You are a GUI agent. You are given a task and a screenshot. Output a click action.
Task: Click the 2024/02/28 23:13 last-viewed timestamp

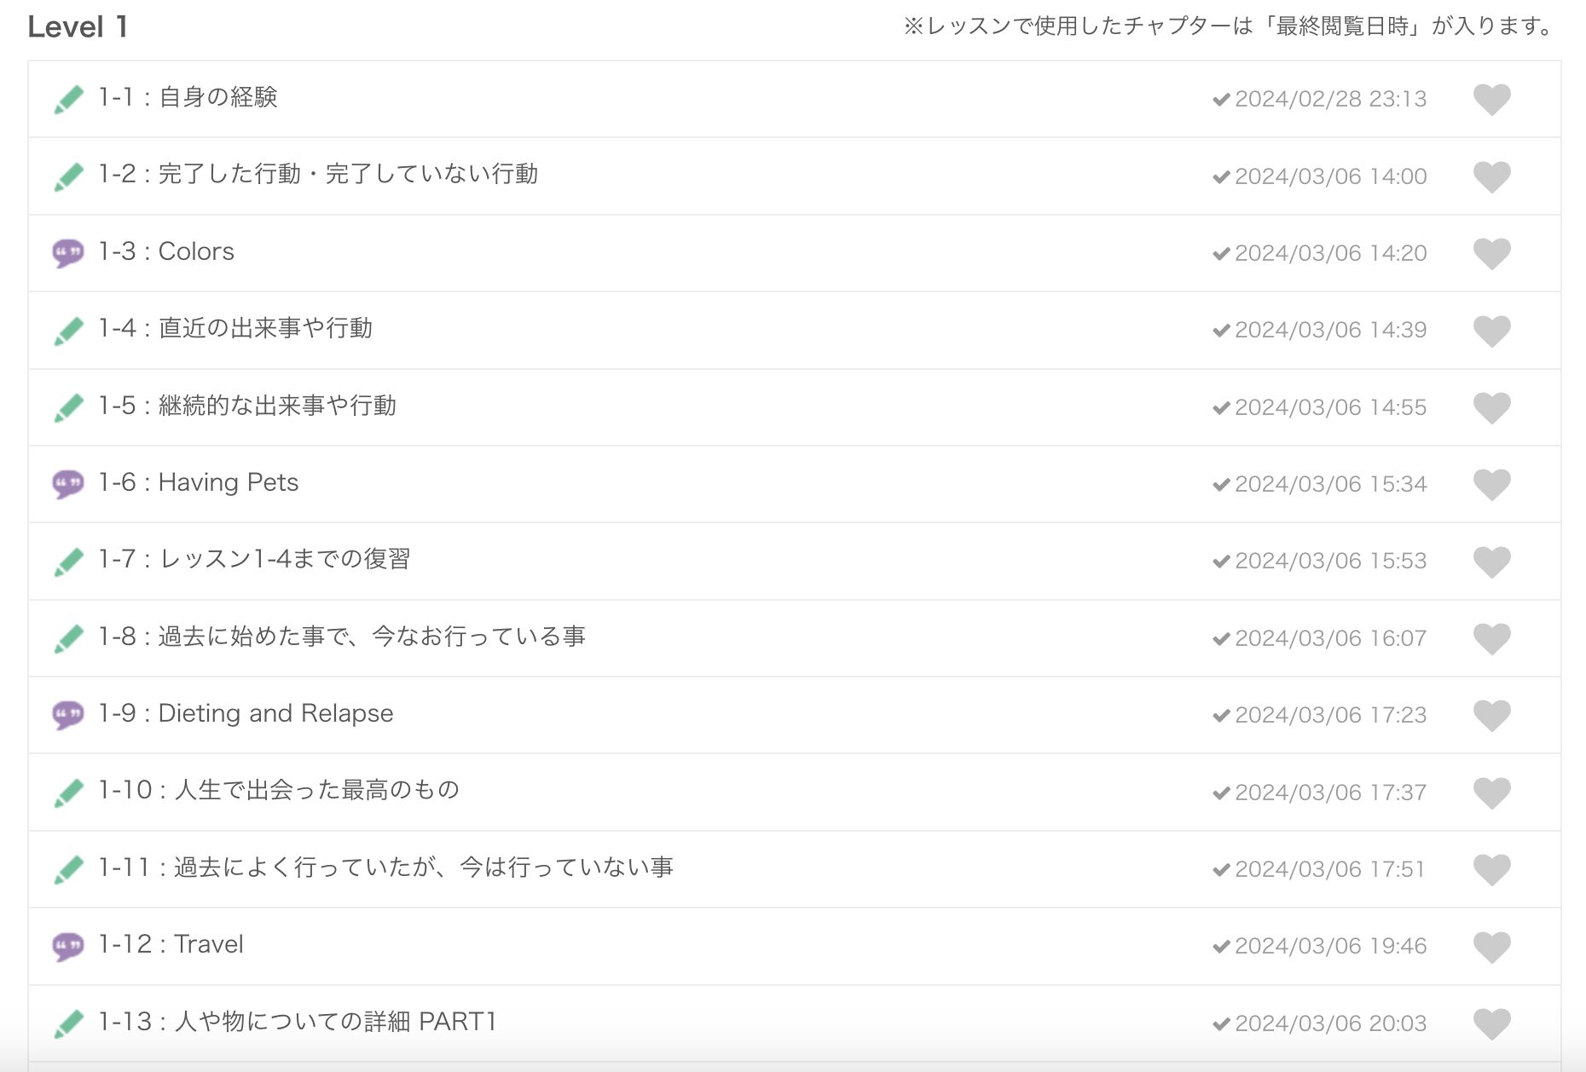point(1330,100)
